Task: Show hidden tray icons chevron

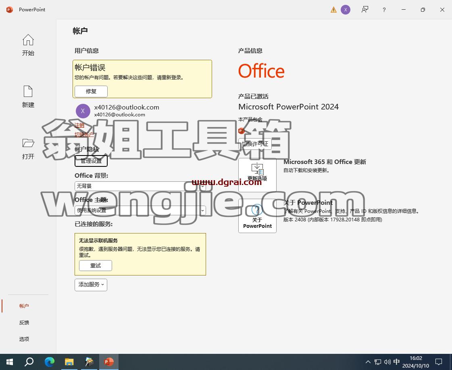Action: pyautogui.click(x=368, y=362)
